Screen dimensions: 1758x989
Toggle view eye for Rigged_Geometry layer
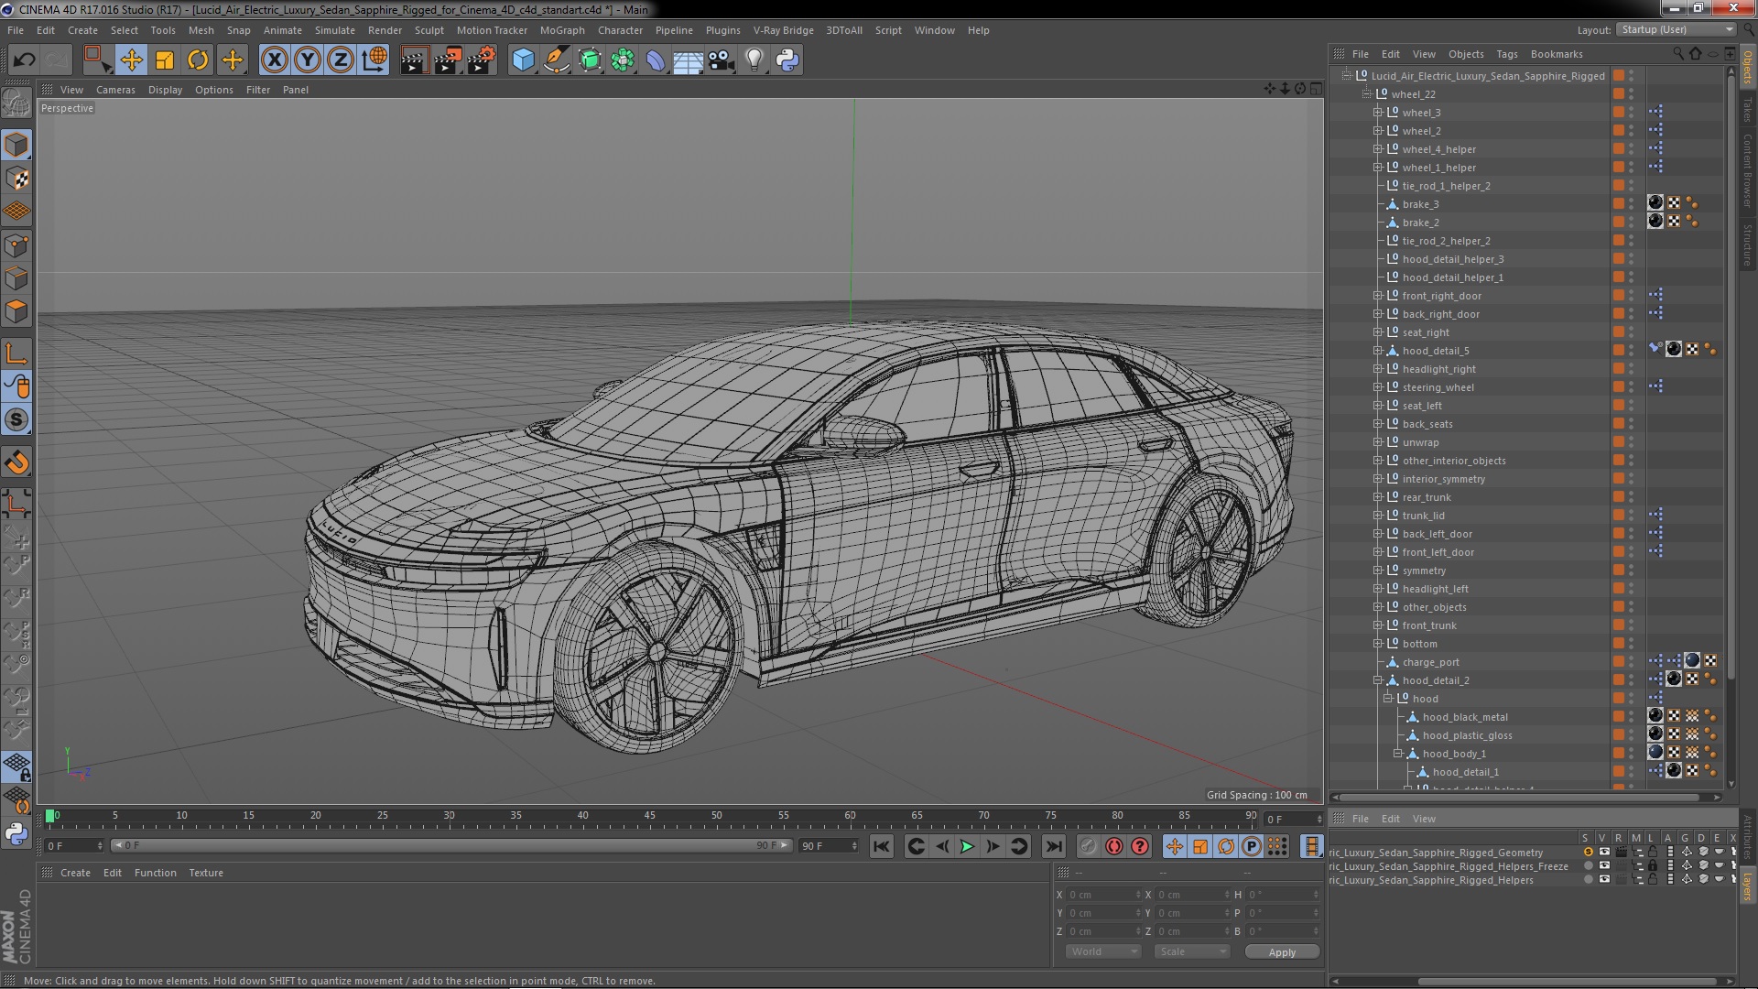click(x=1603, y=853)
